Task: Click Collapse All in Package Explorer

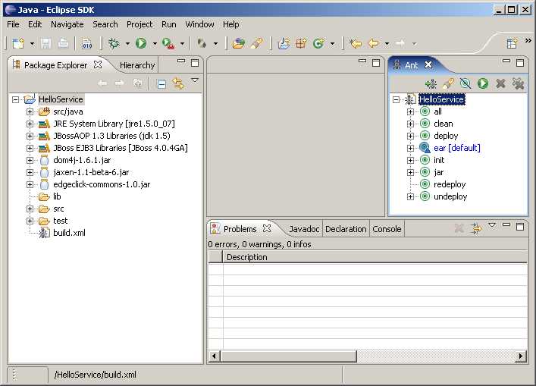Action: tap(161, 83)
